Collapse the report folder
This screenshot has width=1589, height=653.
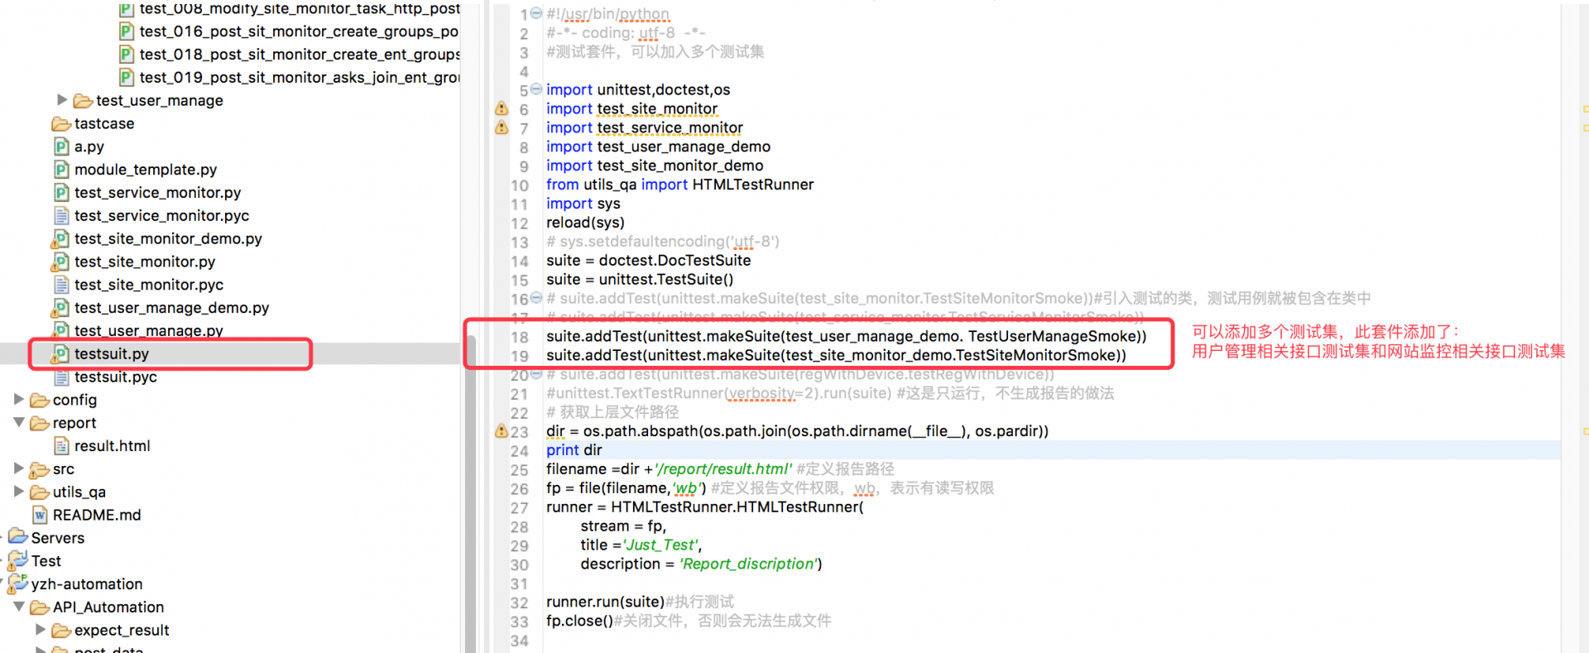coord(19,422)
